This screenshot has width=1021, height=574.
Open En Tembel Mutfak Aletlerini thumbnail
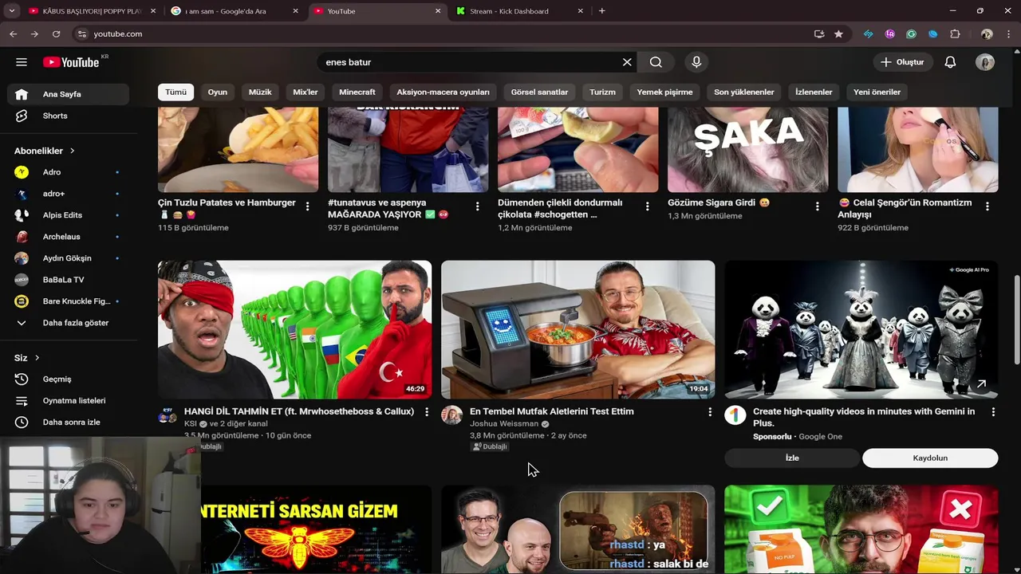pos(578,329)
